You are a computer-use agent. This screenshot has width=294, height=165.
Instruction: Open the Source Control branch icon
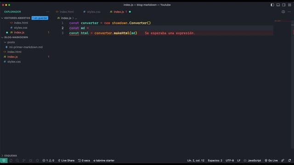(x=24, y=160)
